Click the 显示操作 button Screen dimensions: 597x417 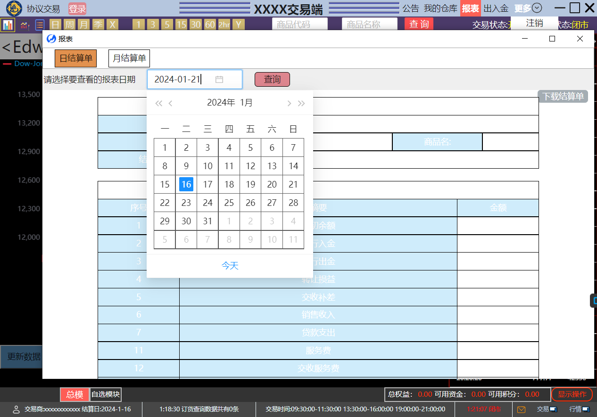572,394
